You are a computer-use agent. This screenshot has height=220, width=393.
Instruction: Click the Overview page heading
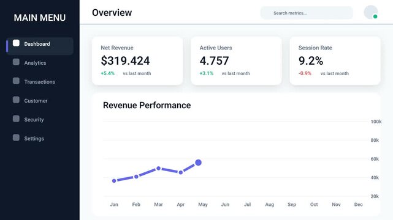click(112, 13)
